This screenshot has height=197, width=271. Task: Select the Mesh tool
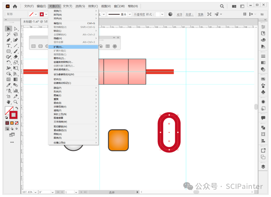pos(9,79)
